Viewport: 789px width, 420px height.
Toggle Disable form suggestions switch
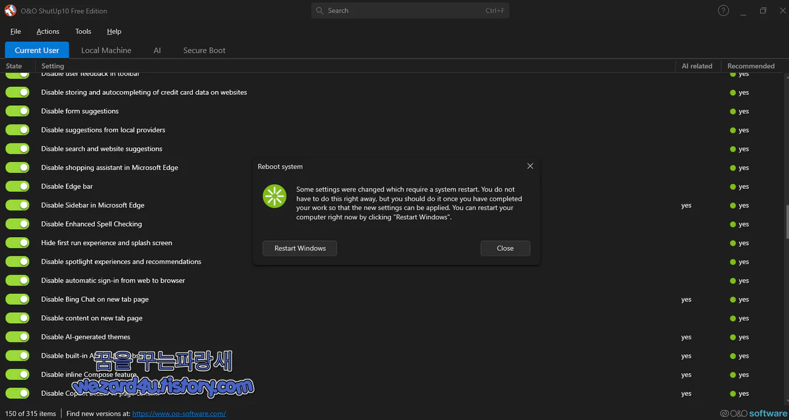coord(17,111)
